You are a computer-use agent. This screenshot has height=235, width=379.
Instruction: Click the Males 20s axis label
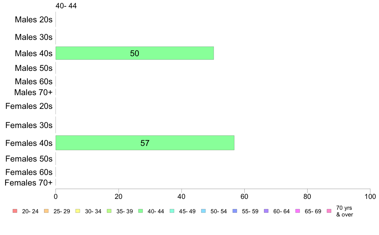33,19
